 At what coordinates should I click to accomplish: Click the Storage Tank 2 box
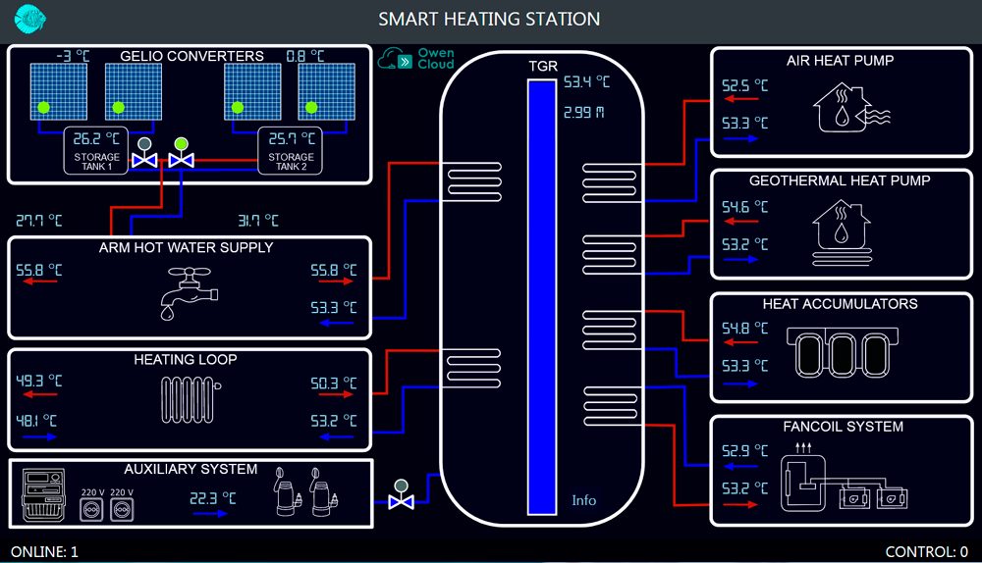pyautogui.click(x=291, y=151)
